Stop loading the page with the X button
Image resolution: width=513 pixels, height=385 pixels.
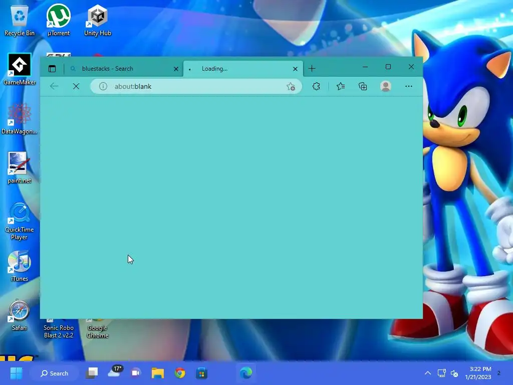pos(76,86)
